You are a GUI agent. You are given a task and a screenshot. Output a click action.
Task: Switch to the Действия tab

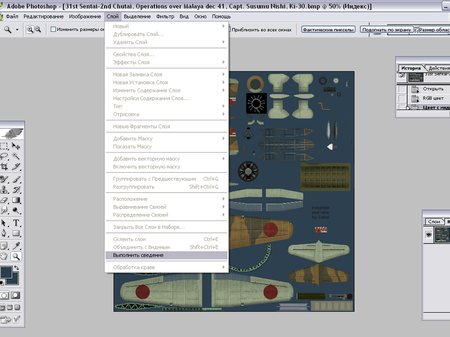(439, 68)
